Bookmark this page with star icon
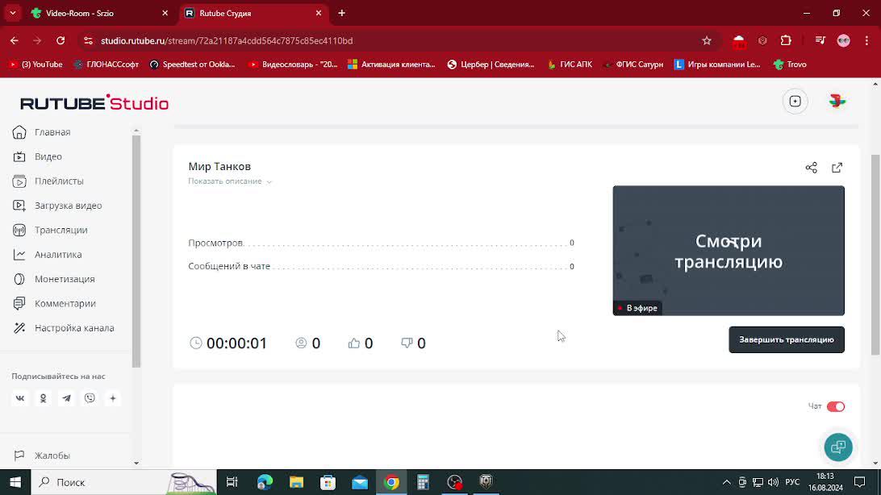The width and height of the screenshot is (881, 495). pyautogui.click(x=707, y=40)
